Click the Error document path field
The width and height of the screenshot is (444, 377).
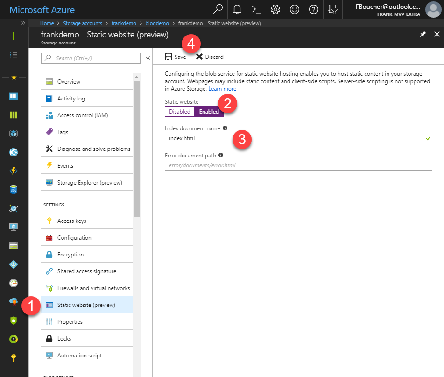298,165
